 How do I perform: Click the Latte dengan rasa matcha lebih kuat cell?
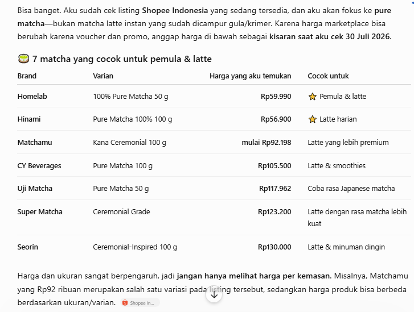(x=357, y=218)
